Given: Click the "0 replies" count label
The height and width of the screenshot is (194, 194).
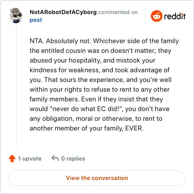Looking at the screenshot, I should [x=73, y=159].
